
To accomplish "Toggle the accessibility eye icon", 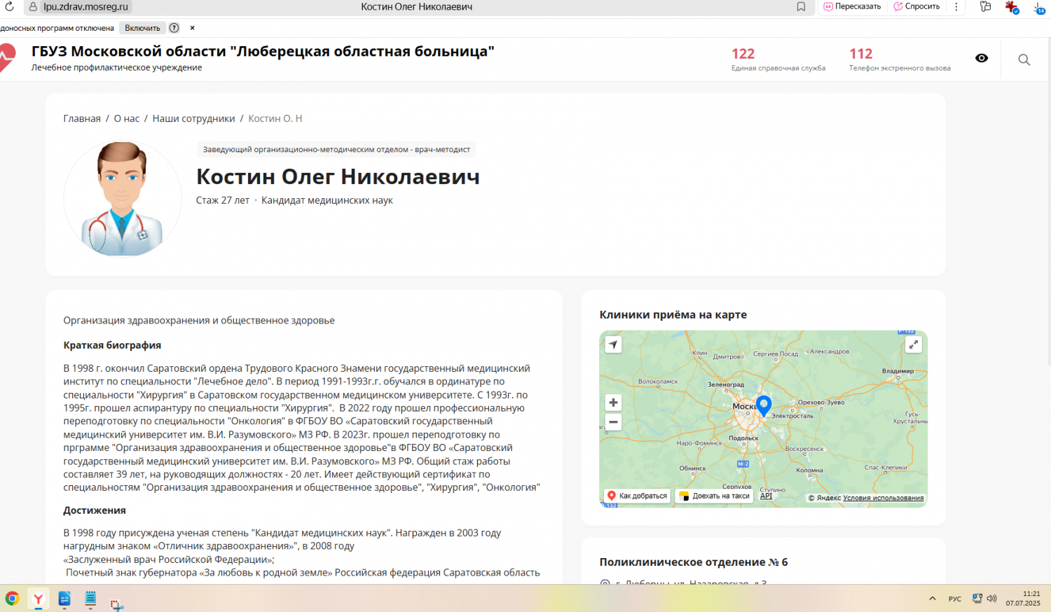I will (x=982, y=58).
